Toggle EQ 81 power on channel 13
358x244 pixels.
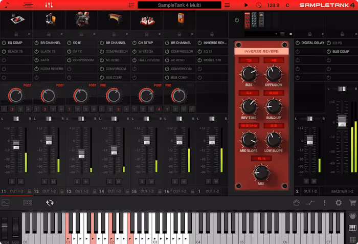pyautogui.click(x=69, y=43)
